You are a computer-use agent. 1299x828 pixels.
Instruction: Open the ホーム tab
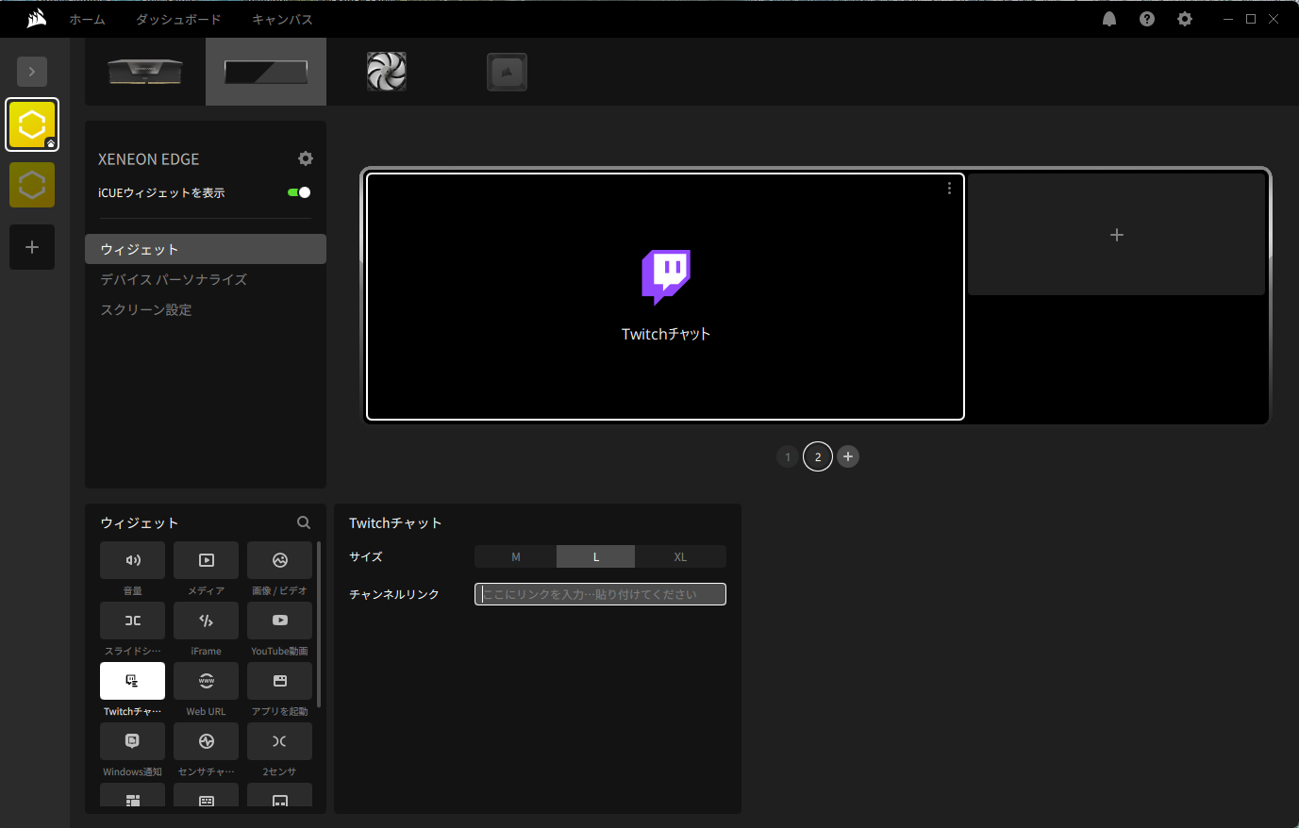click(87, 19)
